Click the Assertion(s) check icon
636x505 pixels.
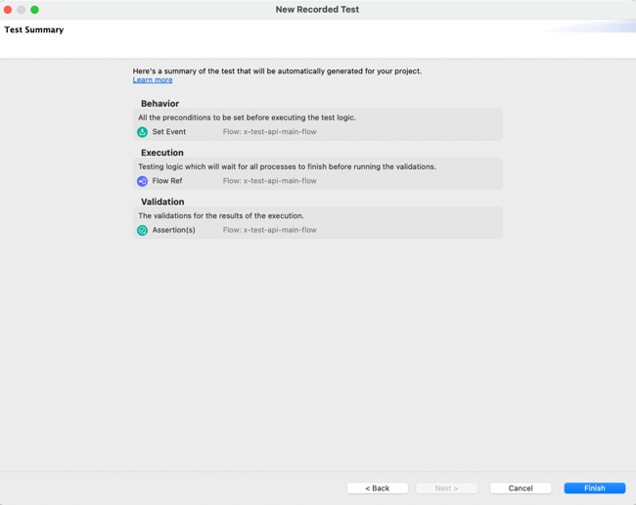click(x=142, y=230)
